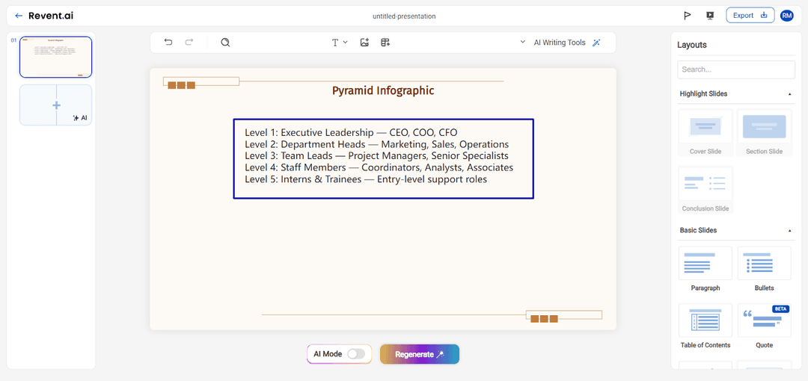
Task: Click the magic wand icon in toolbar
Action: click(596, 43)
